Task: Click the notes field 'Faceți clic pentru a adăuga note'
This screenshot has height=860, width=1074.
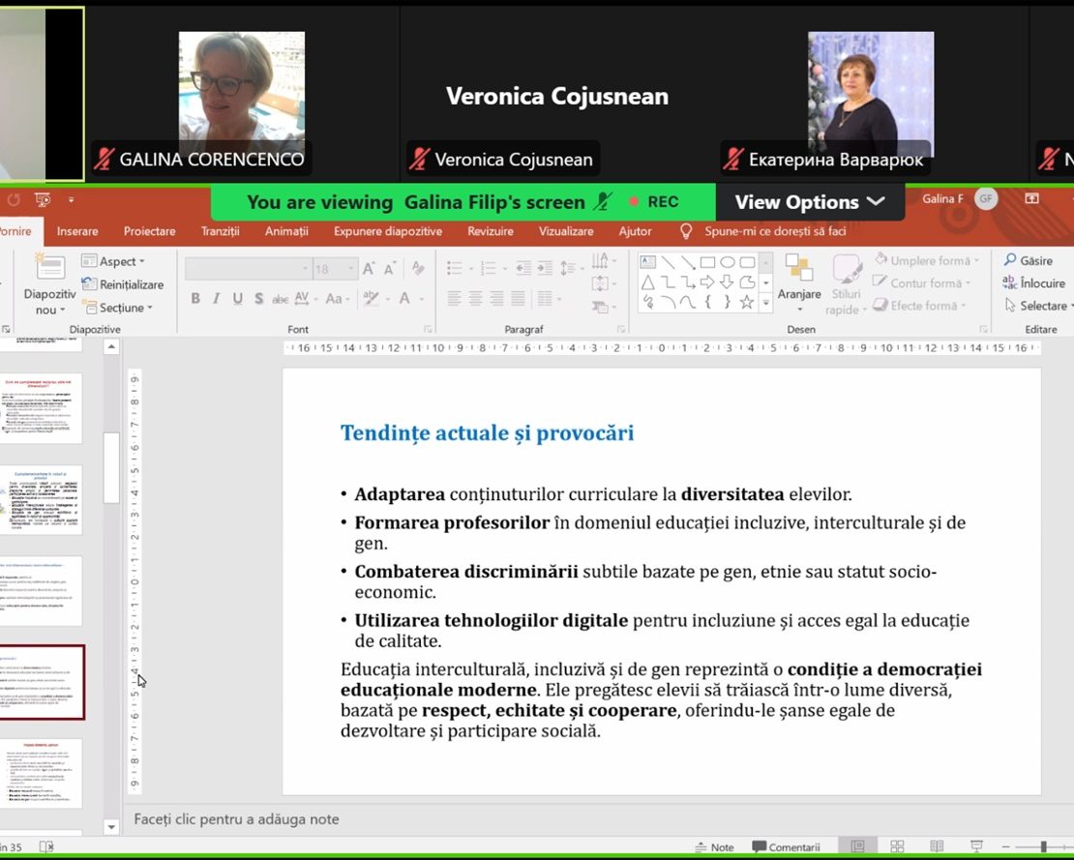Action: pyautogui.click(x=237, y=819)
